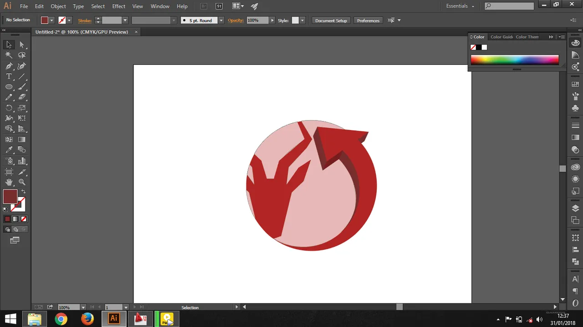Viewport: 583px width, 327px height.
Task: Swap fill and stroke colors
Action: pos(23,191)
